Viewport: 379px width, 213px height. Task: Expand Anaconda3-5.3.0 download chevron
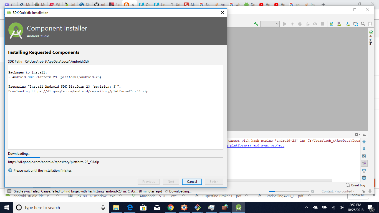(184, 196)
